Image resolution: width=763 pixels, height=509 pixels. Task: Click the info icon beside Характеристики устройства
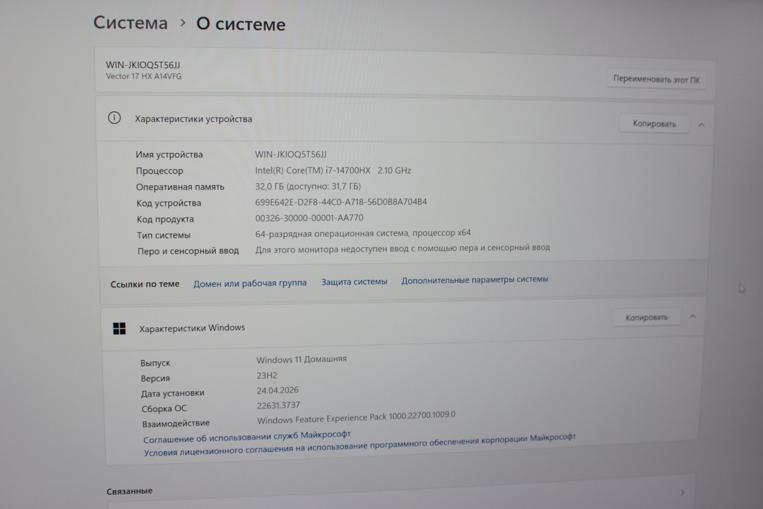tap(114, 117)
